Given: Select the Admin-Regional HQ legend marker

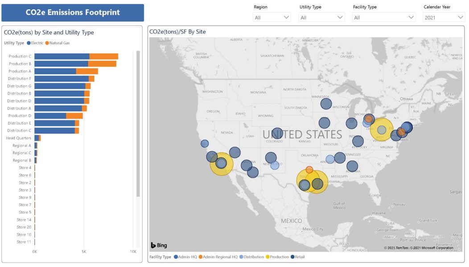Looking at the screenshot, I should (x=201, y=257).
